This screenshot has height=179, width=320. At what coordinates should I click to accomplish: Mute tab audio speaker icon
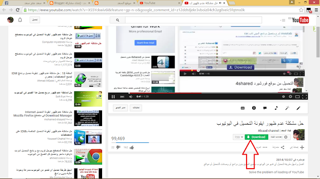pos(220,3)
